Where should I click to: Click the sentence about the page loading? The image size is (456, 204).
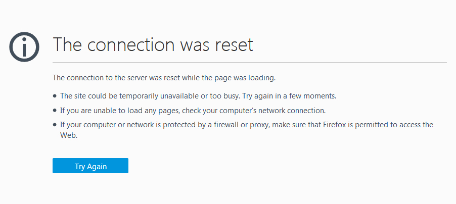[x=164, y=78]
